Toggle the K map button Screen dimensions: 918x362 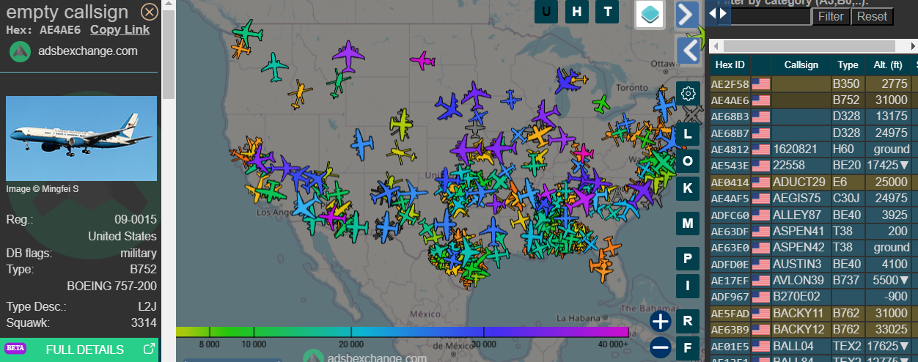pyautogui.click(x=688, y=188)
